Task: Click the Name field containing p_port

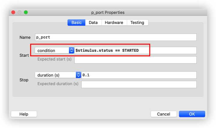Action: [115, 37]
